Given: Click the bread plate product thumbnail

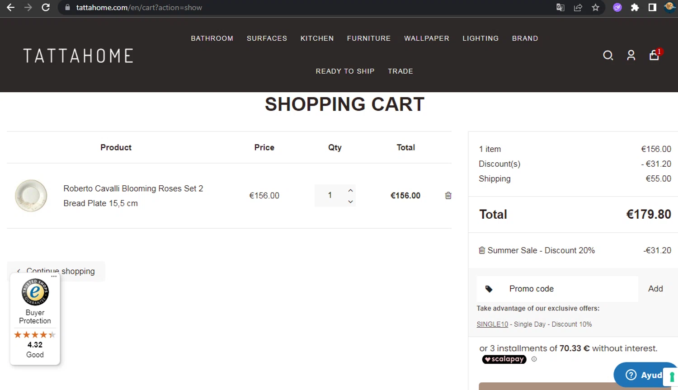Looking at the screenshot, I should [x=31, y=196].
